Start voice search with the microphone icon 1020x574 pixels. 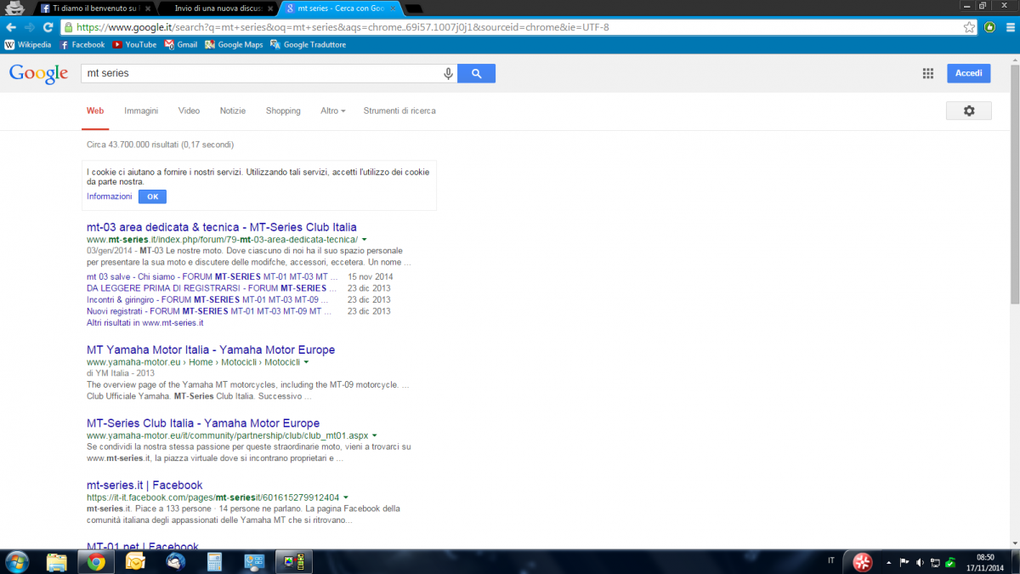[x=448, y=74]
